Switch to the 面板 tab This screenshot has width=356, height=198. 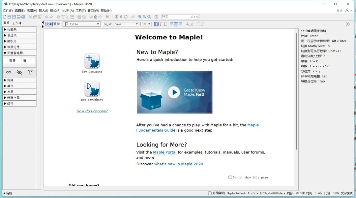tap(7, 23)
